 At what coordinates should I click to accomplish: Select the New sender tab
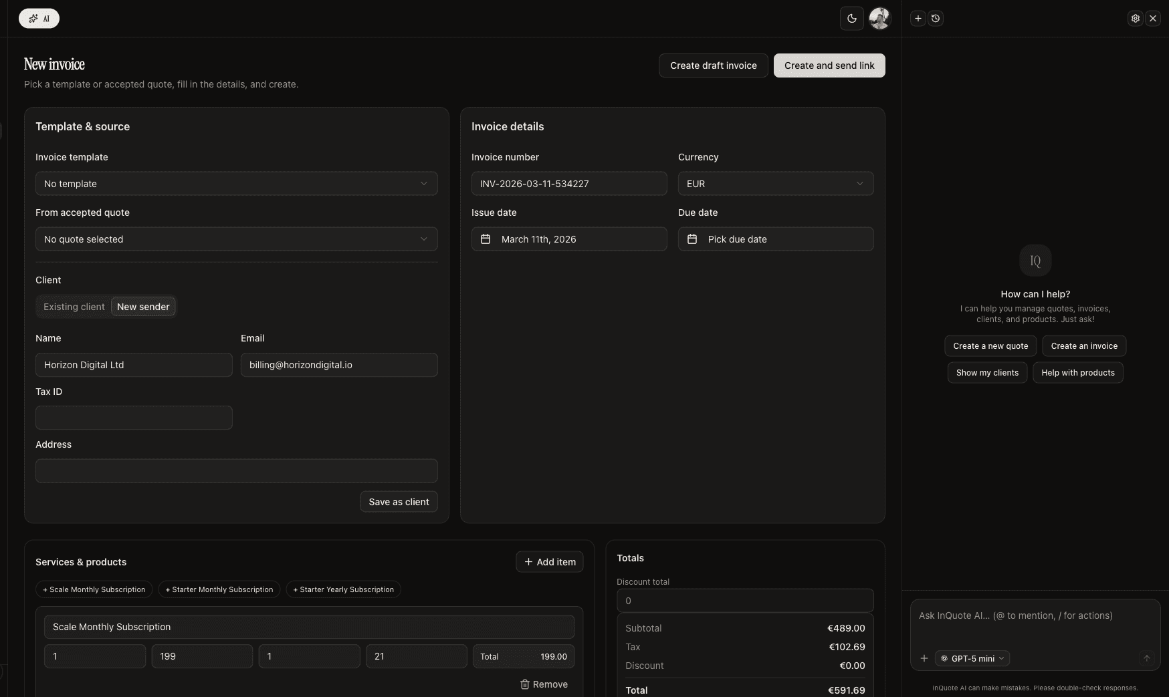[143, 307]
